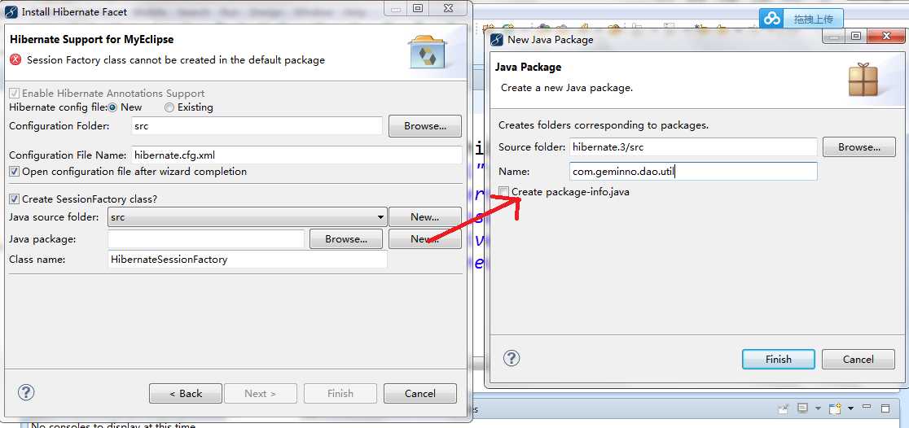
Task: Maximize the New Java Package window
Action: (856, 37)
